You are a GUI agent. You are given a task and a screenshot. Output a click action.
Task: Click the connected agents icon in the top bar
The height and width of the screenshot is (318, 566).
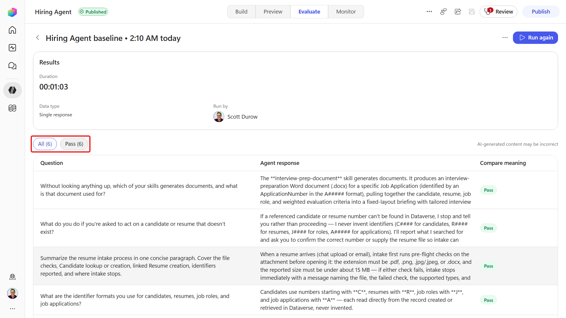pyautogui.click(x=443, y=12)
